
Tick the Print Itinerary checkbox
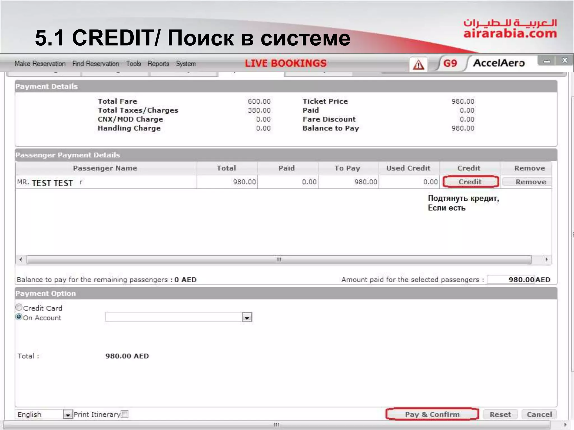point(125,414)
